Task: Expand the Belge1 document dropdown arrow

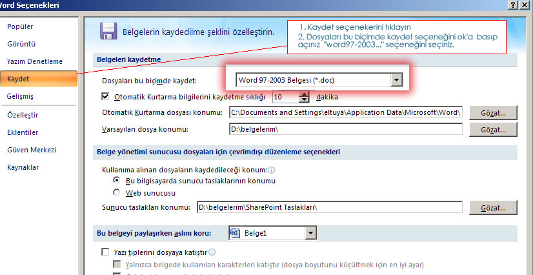Action: 311,232
